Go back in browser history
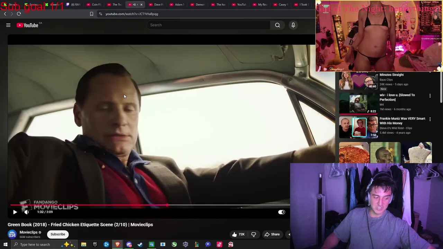The width and height of the screenshot is (443, 249). click(5, 14)
